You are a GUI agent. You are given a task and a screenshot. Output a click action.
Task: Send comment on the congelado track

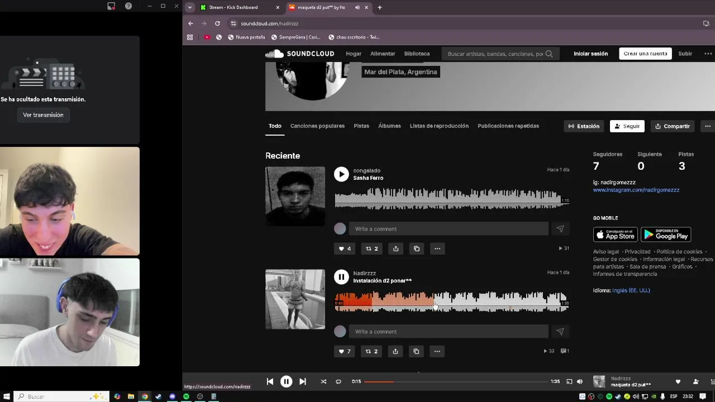click(x=560, y=229)
